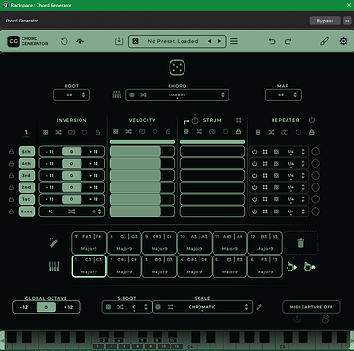This screenshot has height=351, width=354.
Task: Click the undo arrow
Action: coord(272,41)
